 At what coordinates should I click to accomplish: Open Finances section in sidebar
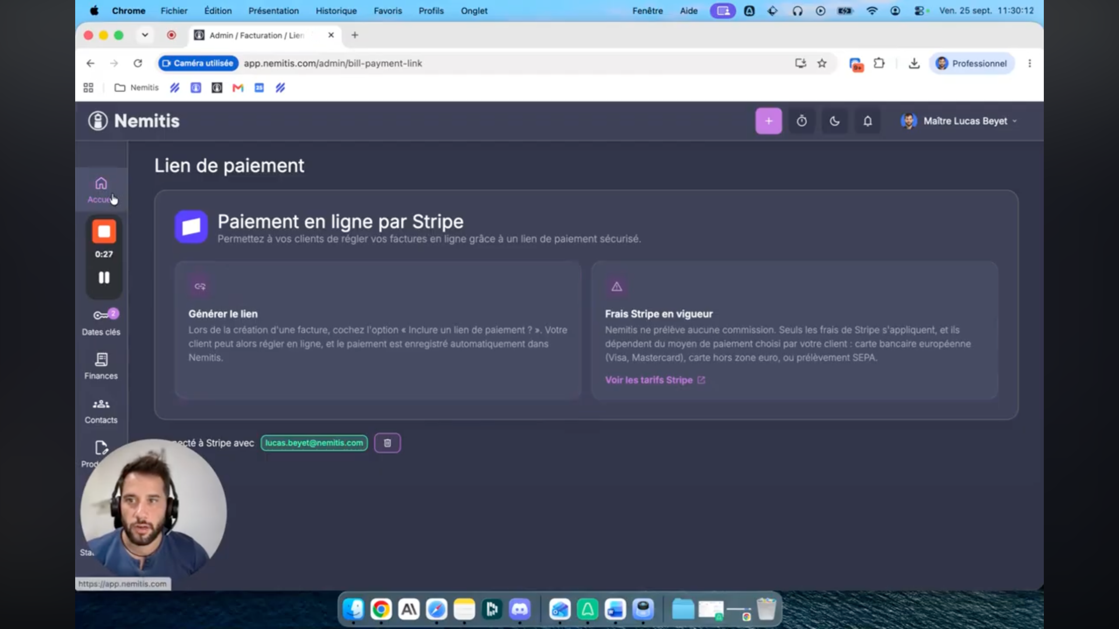point(101,366)
